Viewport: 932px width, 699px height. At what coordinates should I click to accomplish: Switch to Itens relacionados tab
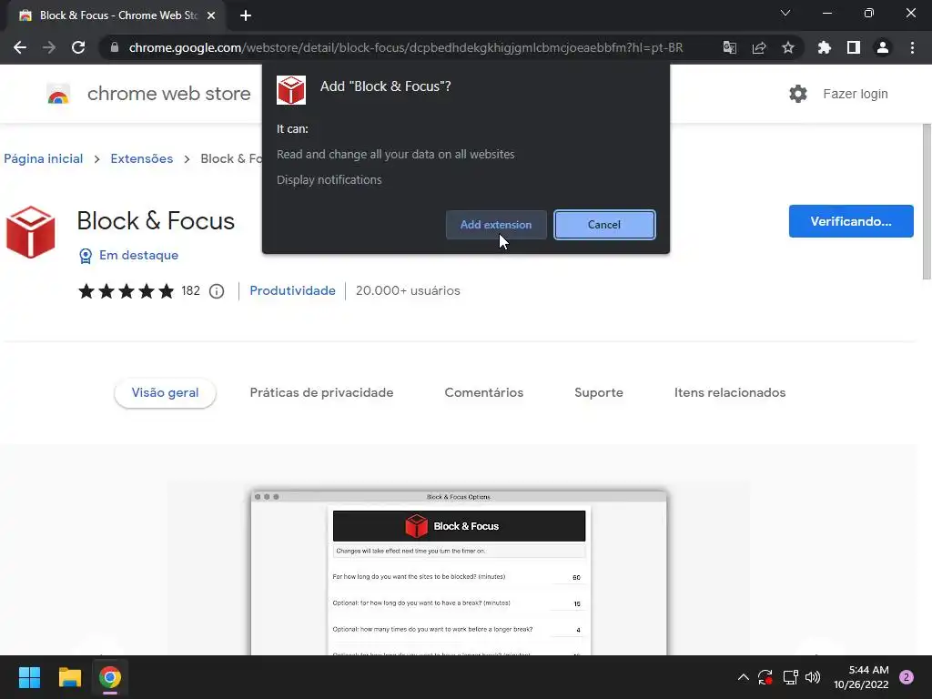(x=730, y=393)
